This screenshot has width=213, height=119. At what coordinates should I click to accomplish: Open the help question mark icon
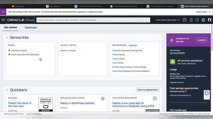197,20
